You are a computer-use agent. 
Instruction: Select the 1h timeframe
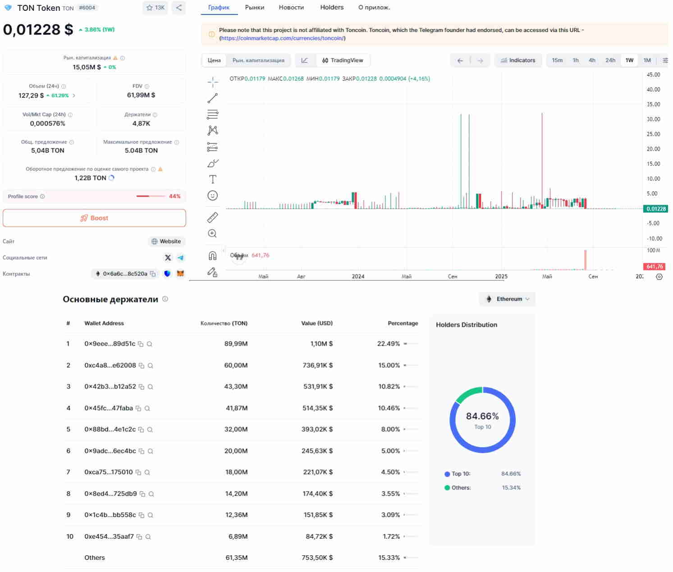click(x=576, y=60)
